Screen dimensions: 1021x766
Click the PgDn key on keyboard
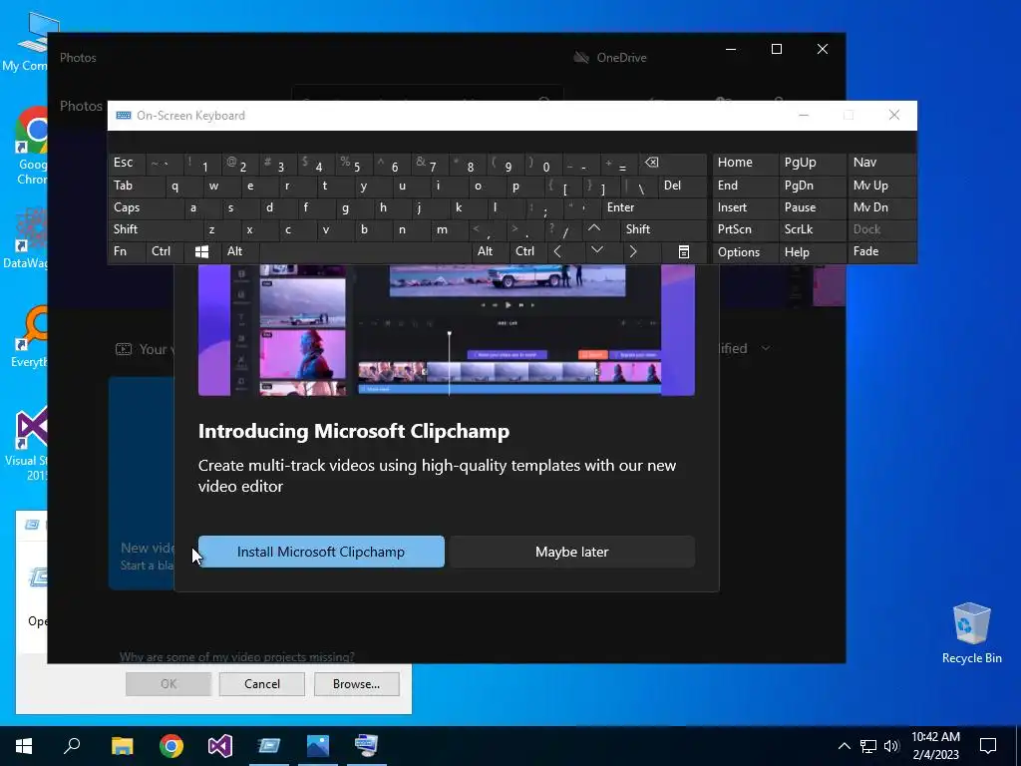(x=811, y=186)
